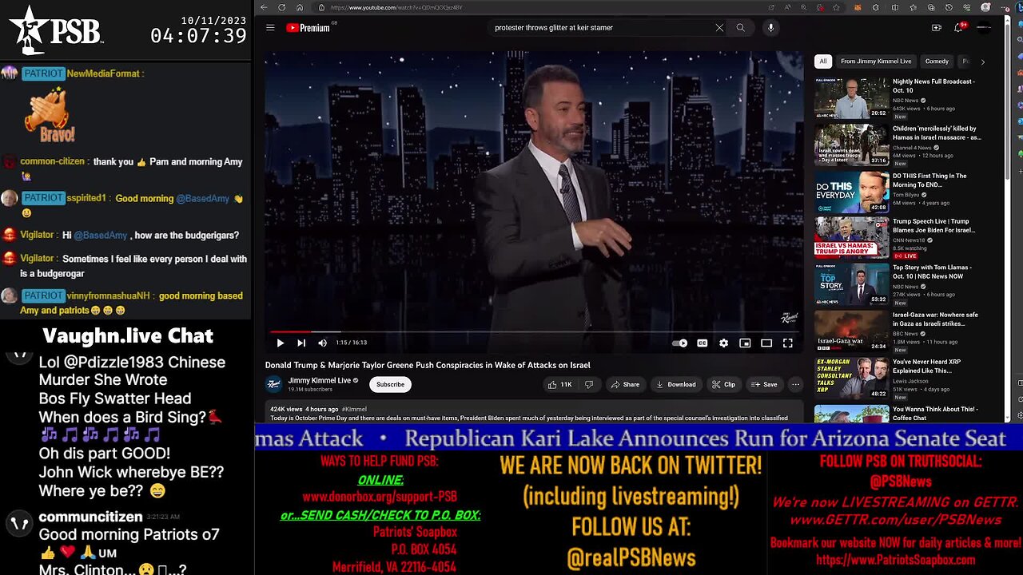Open Nightly News Full Broadcast thumbnail
The height and width of the screenshot is (575, 1023).
pos(851,97)
